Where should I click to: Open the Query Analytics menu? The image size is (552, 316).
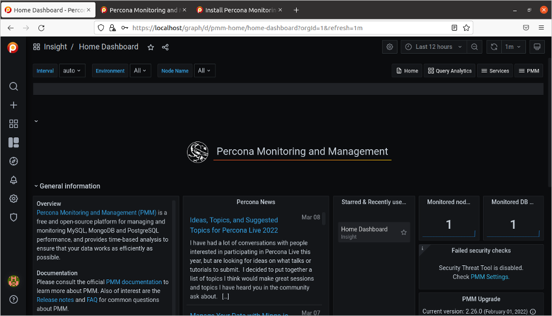pyautogui.click(x=449, y=71)
